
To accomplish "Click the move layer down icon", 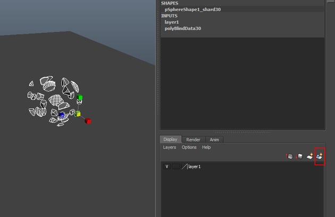I will tap(299, 156).
